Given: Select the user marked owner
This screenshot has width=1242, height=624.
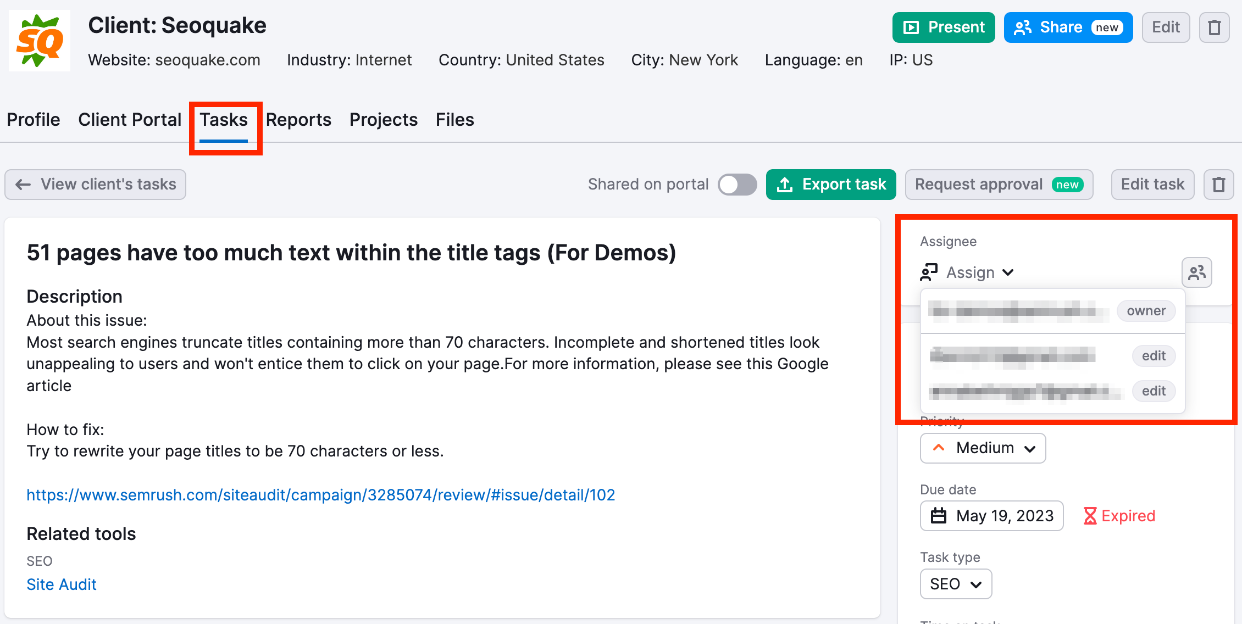Looking at the screenshot, I should click(1052, 311).
